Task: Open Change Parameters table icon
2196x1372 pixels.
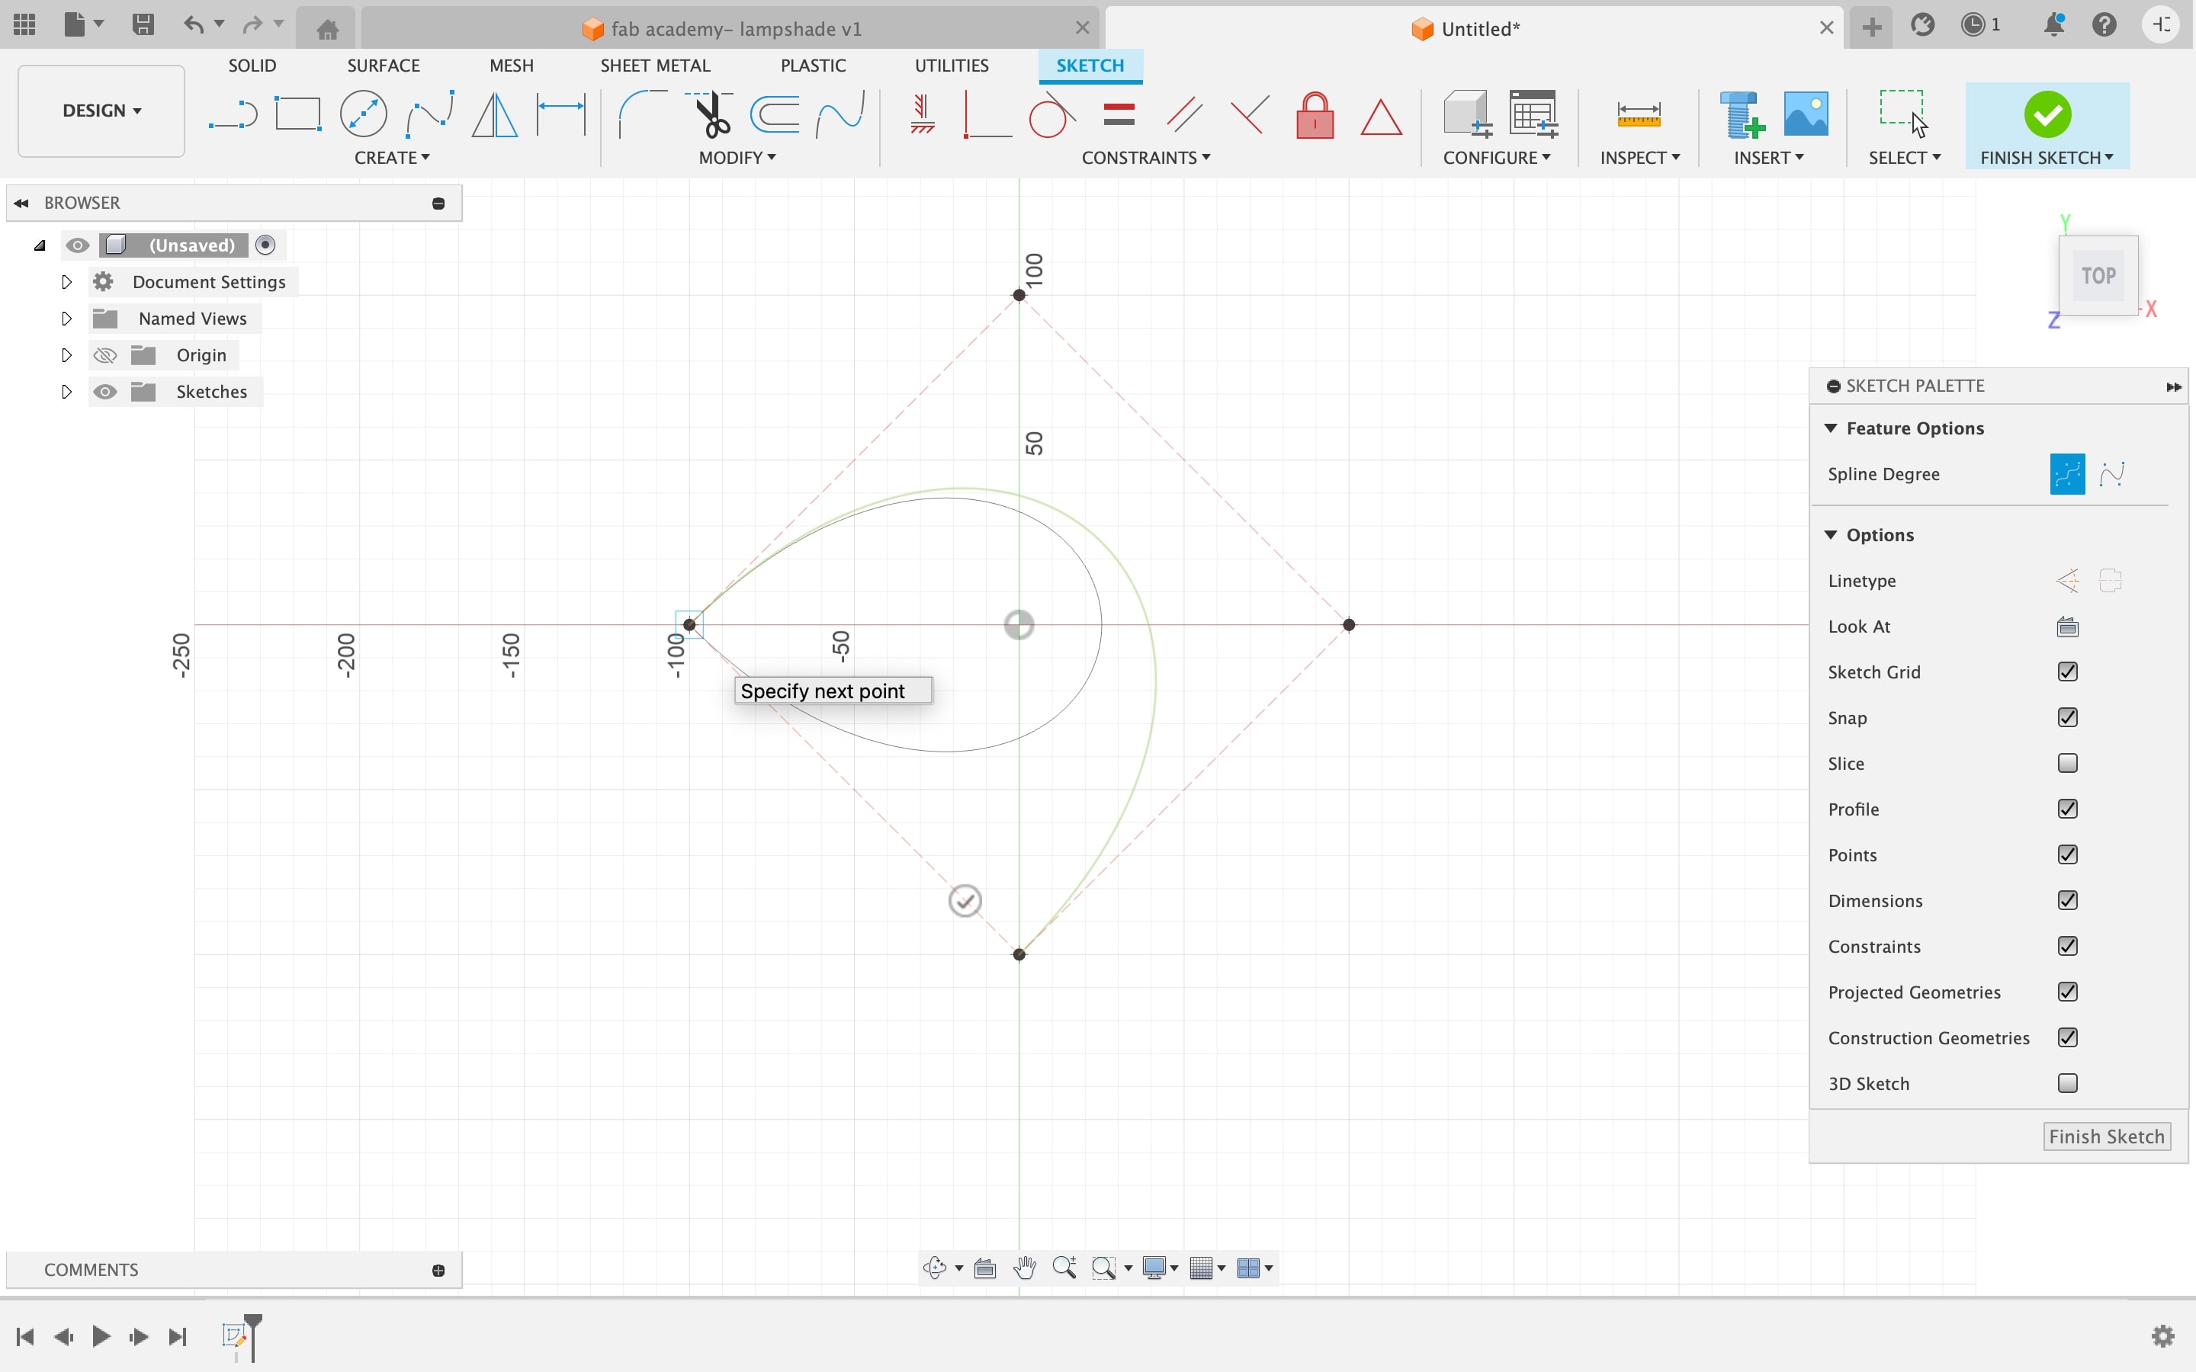Action: pyautogui.click(x=1533, y=114)
